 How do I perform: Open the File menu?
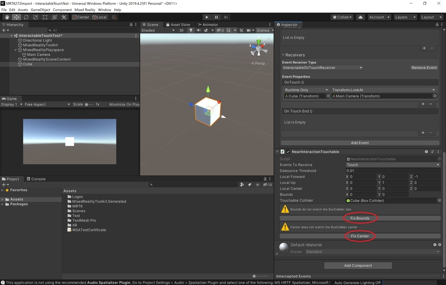4,10
